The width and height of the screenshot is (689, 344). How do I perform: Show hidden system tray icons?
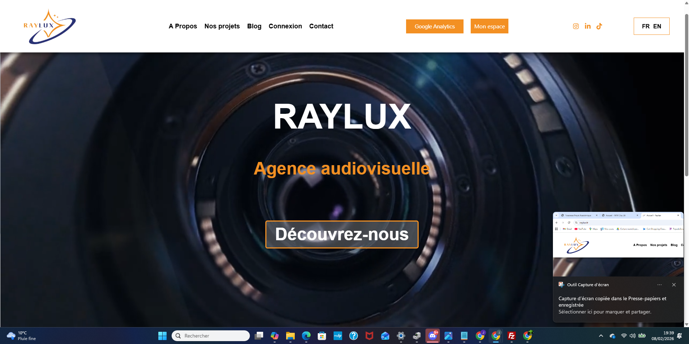601,336
